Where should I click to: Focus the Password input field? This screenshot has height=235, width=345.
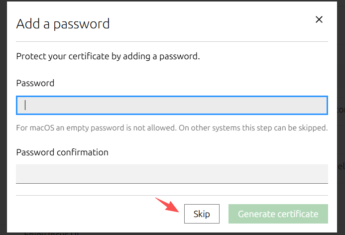tap(172, 105)
